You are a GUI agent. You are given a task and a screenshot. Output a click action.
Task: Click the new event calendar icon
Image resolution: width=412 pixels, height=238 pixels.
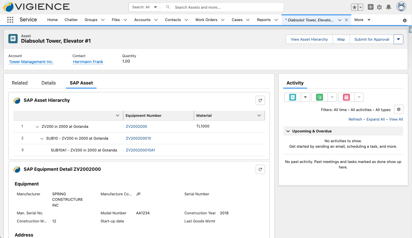(x=346, y=97)
